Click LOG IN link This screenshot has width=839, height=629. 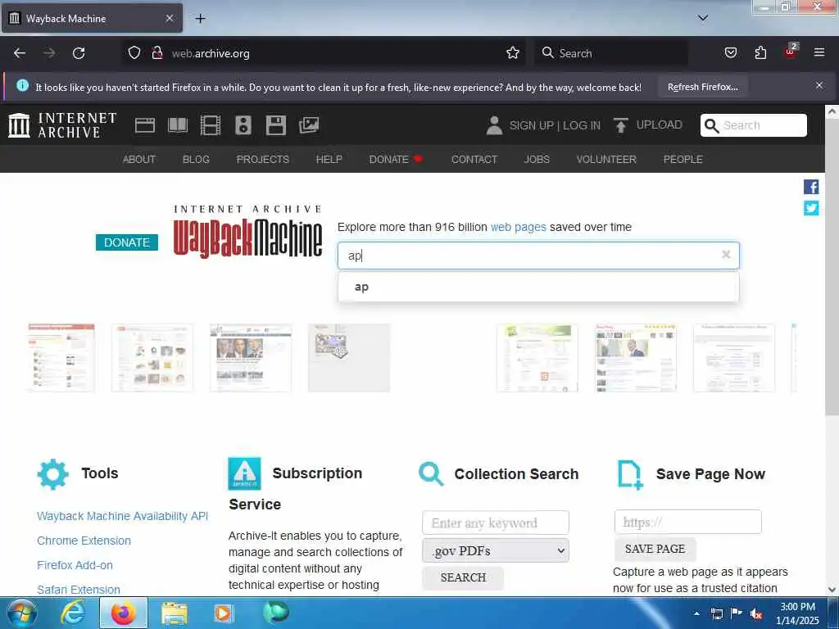(x=582, y=125)
